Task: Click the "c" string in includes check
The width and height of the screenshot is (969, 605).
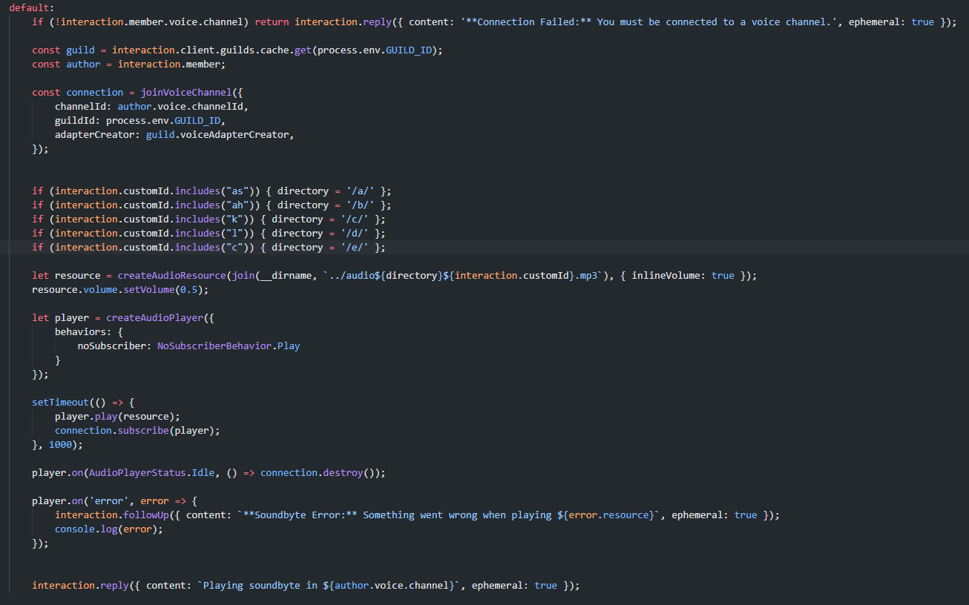Action: point(234,247)
